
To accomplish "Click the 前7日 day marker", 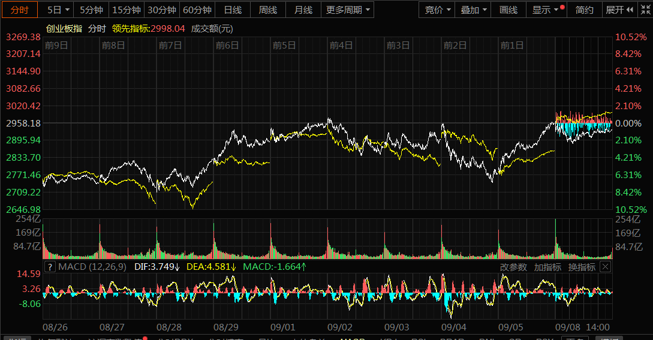I will pyautogui.click(x=170, y=46).
